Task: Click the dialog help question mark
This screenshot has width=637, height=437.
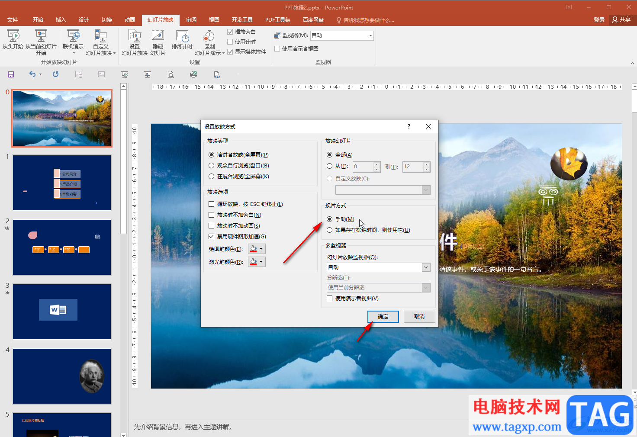Action: [409, 126]
